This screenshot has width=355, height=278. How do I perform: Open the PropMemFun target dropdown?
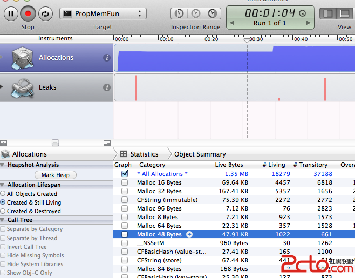[x=103, y=14]
